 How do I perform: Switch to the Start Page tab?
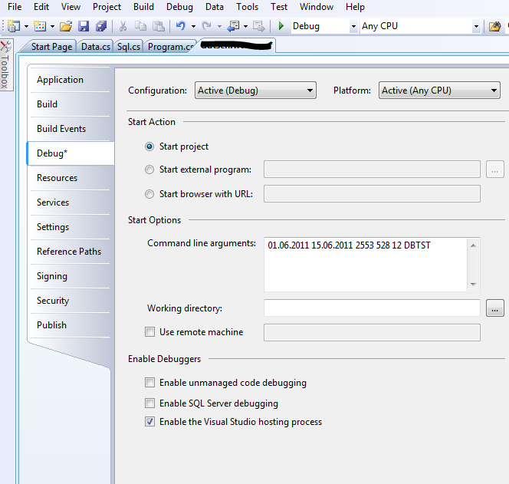(x=51, y=47)
